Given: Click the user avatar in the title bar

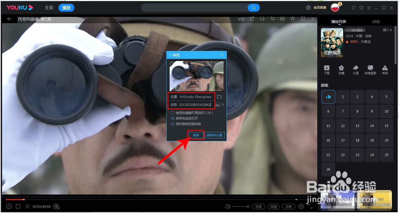Looking at the screenshot, I should (x=335, y=7).
